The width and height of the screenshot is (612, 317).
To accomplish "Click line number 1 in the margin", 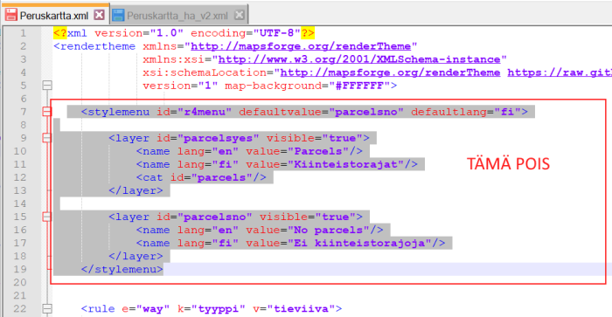I will coord(23,33).
